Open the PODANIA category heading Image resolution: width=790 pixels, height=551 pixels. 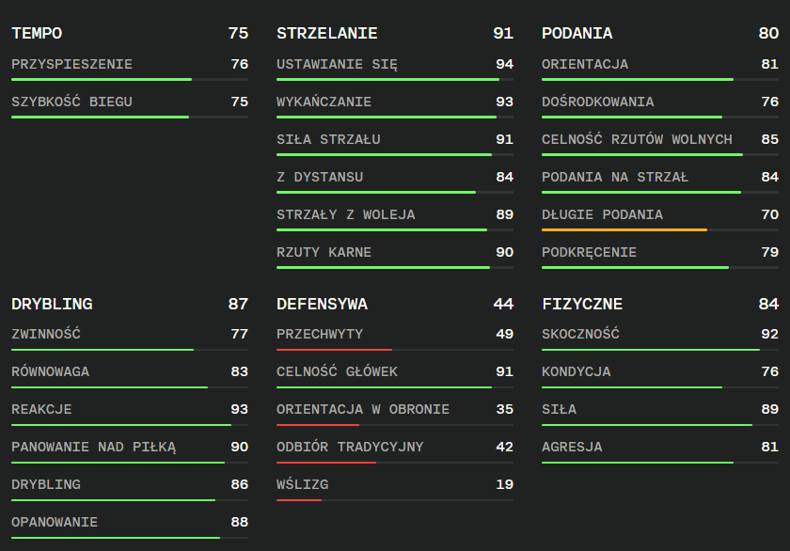[x=577, y=34]
